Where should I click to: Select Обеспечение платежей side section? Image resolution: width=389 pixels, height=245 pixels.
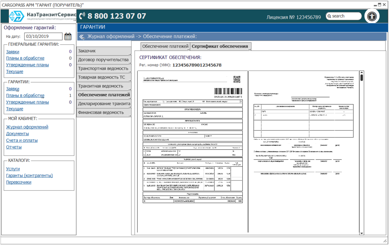104,95
